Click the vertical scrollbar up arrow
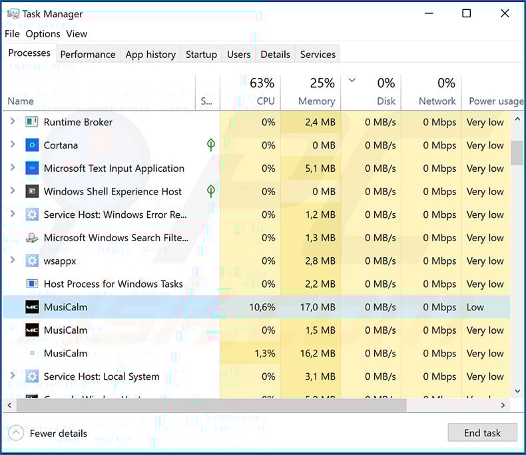The height and width of the screenshot is (455, 526). pos(517,119)
